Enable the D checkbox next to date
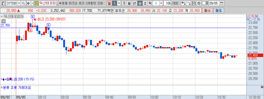The width and height of the screenshot is (264, 99). click(x=204, y=3)
